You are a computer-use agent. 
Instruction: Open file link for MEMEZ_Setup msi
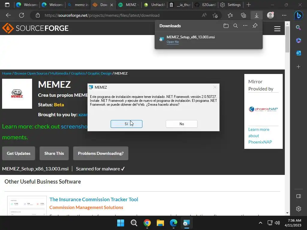click(x=172, y=42)
